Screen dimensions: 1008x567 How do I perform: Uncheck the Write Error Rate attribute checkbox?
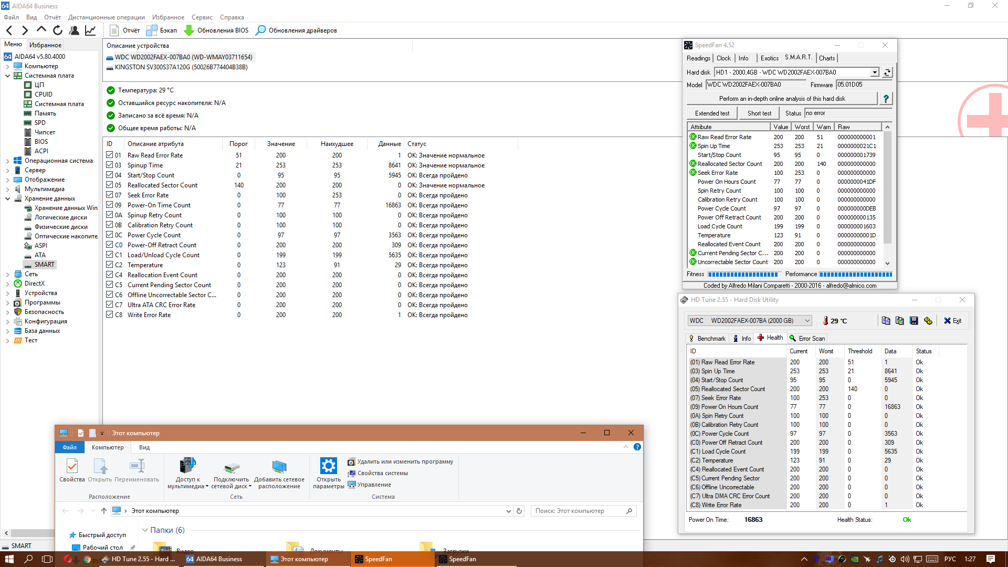110,315
